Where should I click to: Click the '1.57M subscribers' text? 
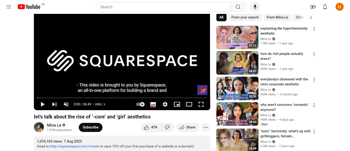point(59,130)
